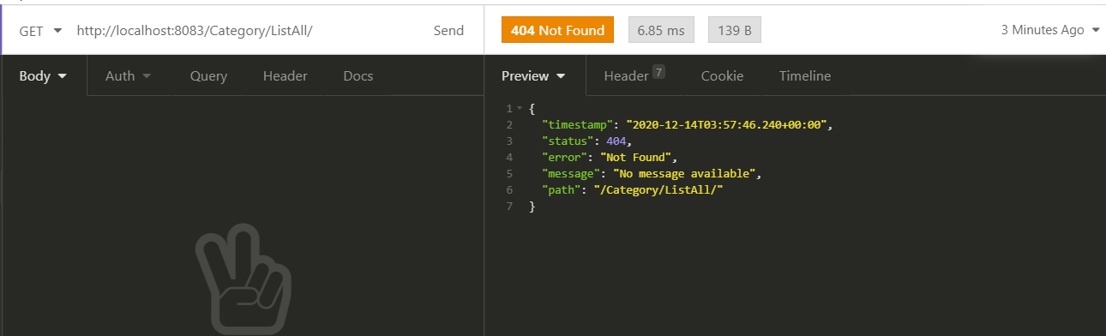Open the Auth tab dropdown
This screenshot has height=336, width=1106.
coord(128,75)
